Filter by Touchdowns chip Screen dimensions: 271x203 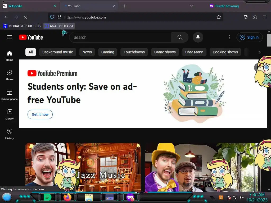(134, 52)
